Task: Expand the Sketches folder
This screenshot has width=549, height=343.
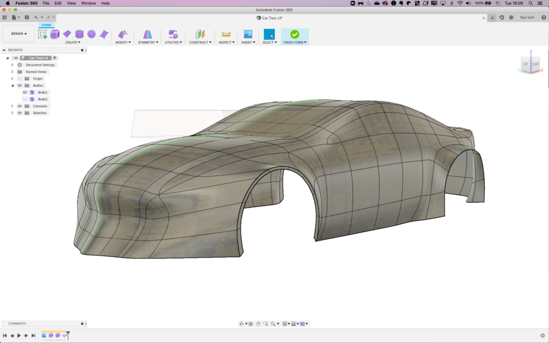Action: pyautogui.click(x=12, y=113)
